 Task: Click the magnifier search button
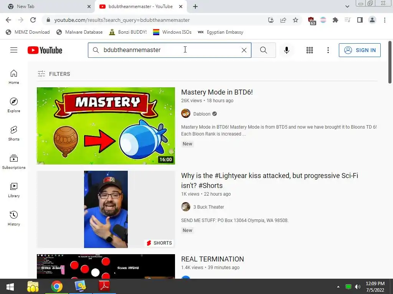coord(263,50)
